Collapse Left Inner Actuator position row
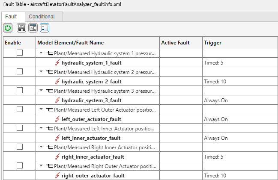Screen dimensions: 278x180 tap(41, 128)
